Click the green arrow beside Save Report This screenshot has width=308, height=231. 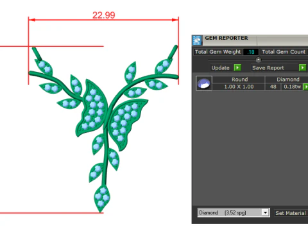[302, 68]
